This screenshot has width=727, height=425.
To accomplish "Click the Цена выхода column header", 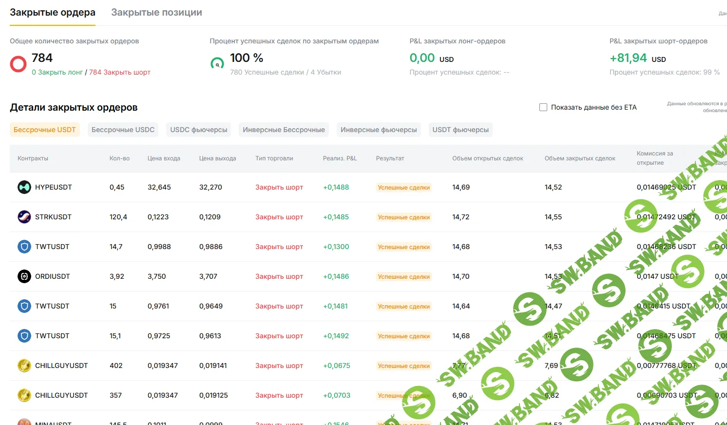I will click(217, 158).
